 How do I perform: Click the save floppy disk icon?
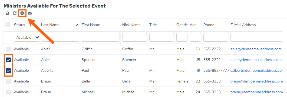(7, 13)
